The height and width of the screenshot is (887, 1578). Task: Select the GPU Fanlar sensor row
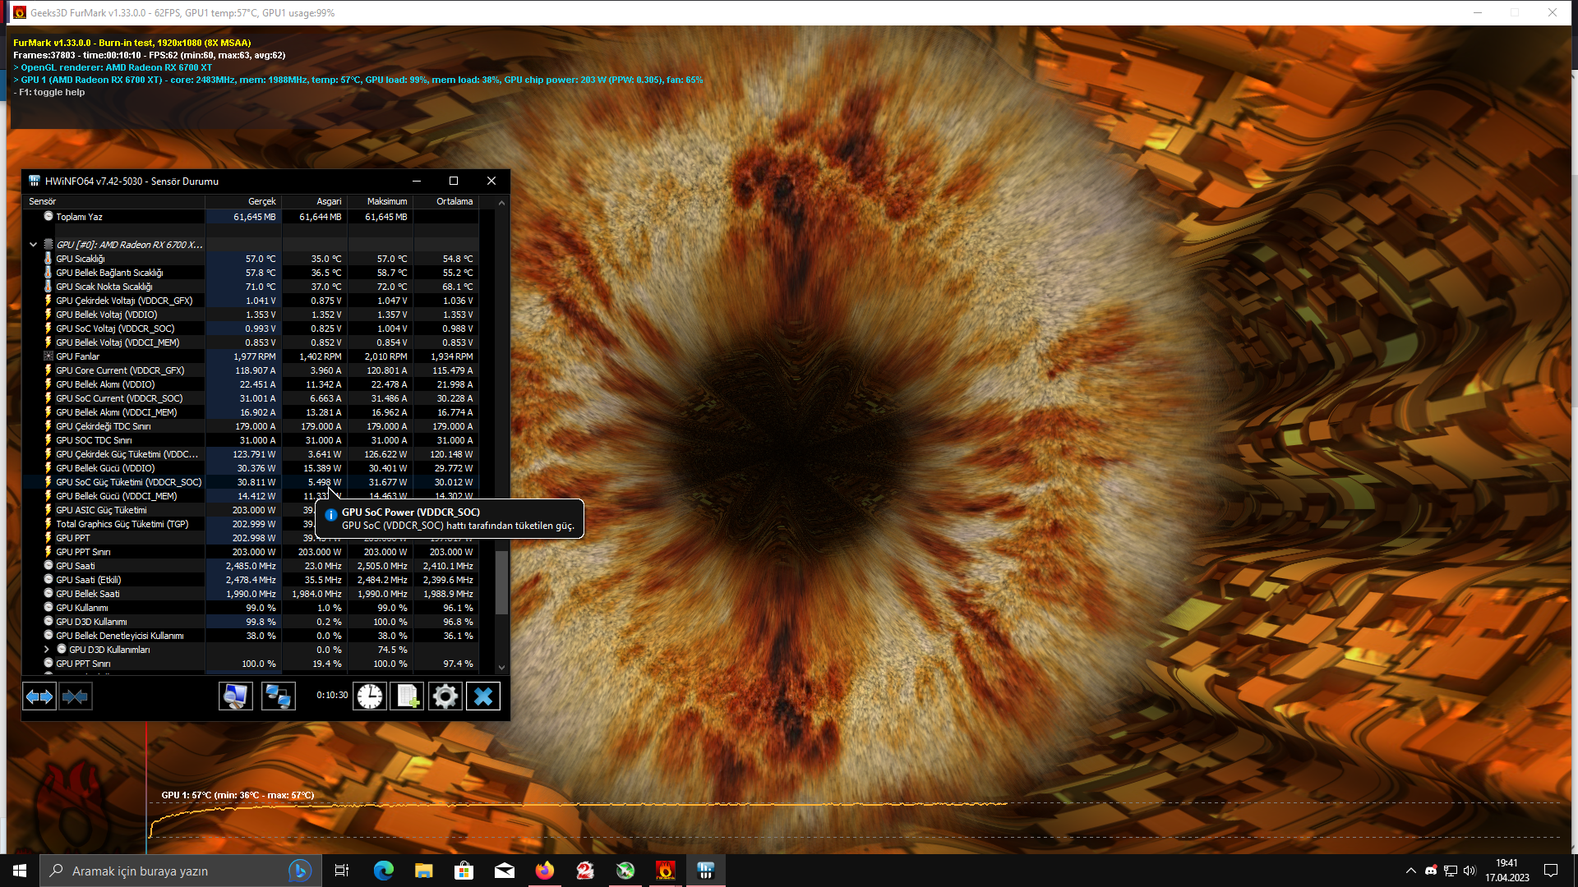coord(78,356)
